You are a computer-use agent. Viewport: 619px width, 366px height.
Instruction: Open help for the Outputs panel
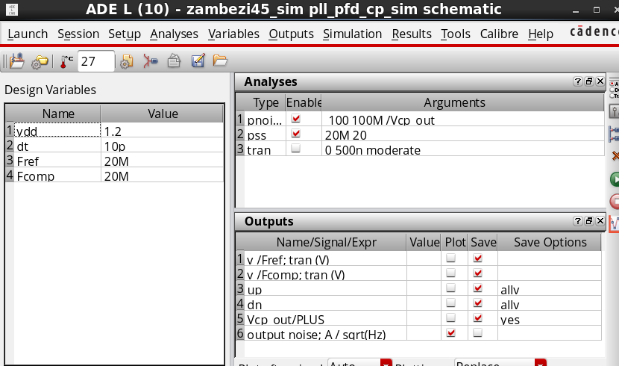pyautogui.click(x=577, y=221)
